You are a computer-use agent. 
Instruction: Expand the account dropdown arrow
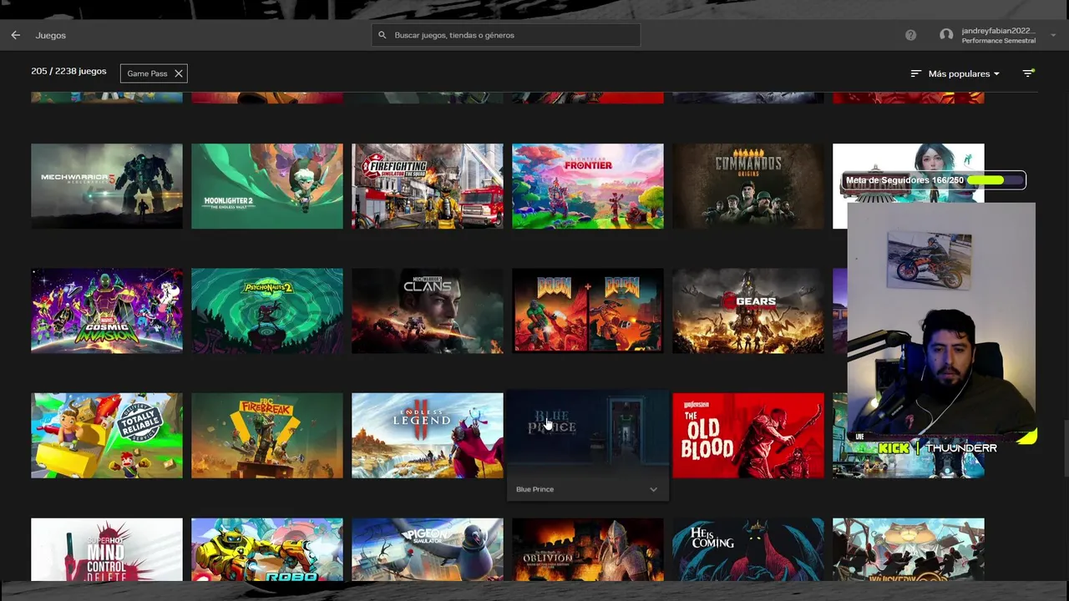(1053, 35)
